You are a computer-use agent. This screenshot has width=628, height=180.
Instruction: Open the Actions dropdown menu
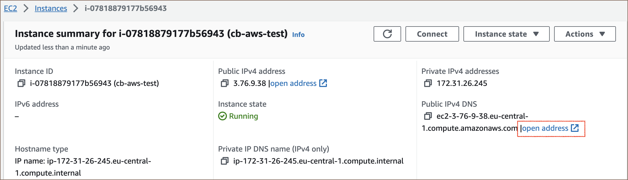(585, 34)
